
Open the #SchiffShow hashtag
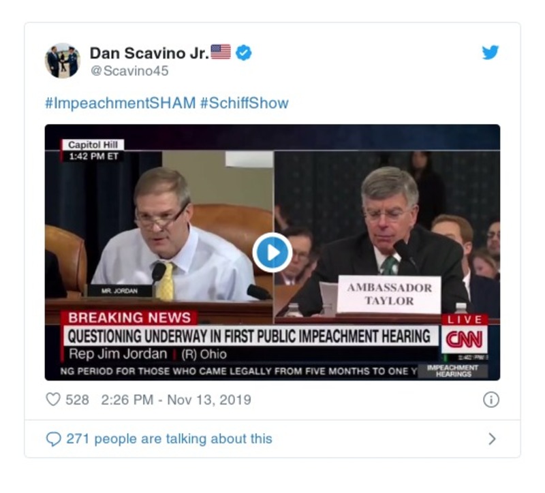click(244, 103)
